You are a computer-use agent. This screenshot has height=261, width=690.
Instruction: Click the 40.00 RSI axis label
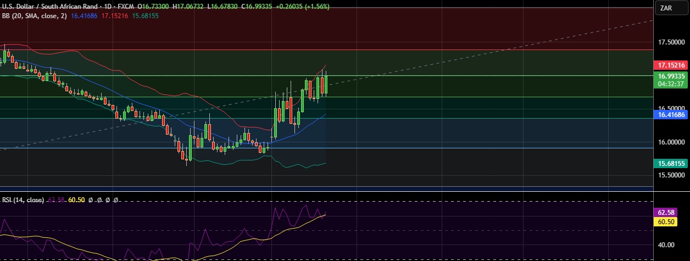point(666,245)
